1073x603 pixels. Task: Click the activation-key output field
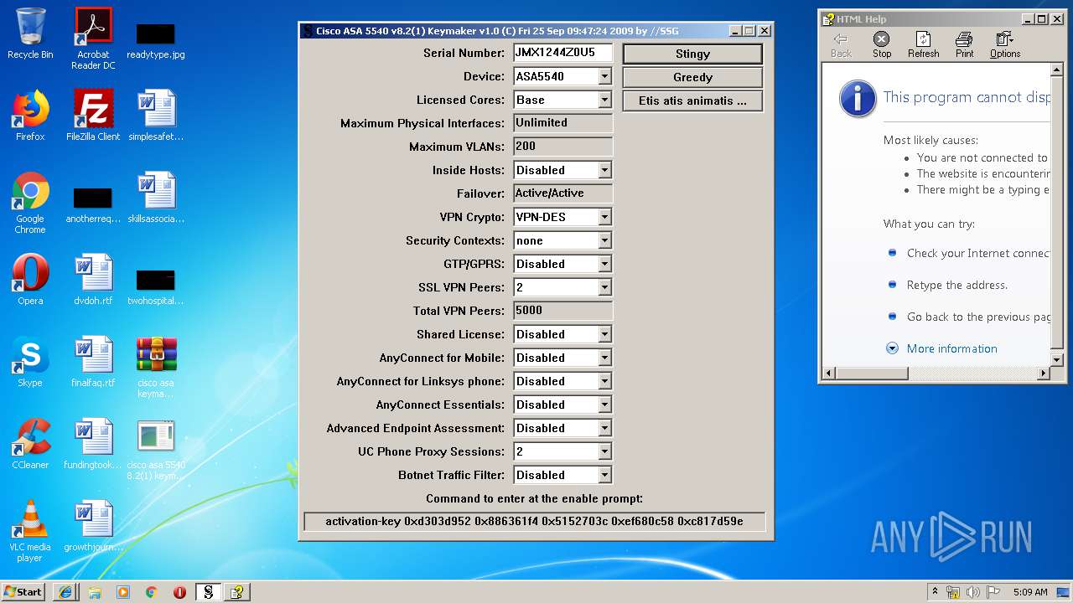tap(534, 521)
